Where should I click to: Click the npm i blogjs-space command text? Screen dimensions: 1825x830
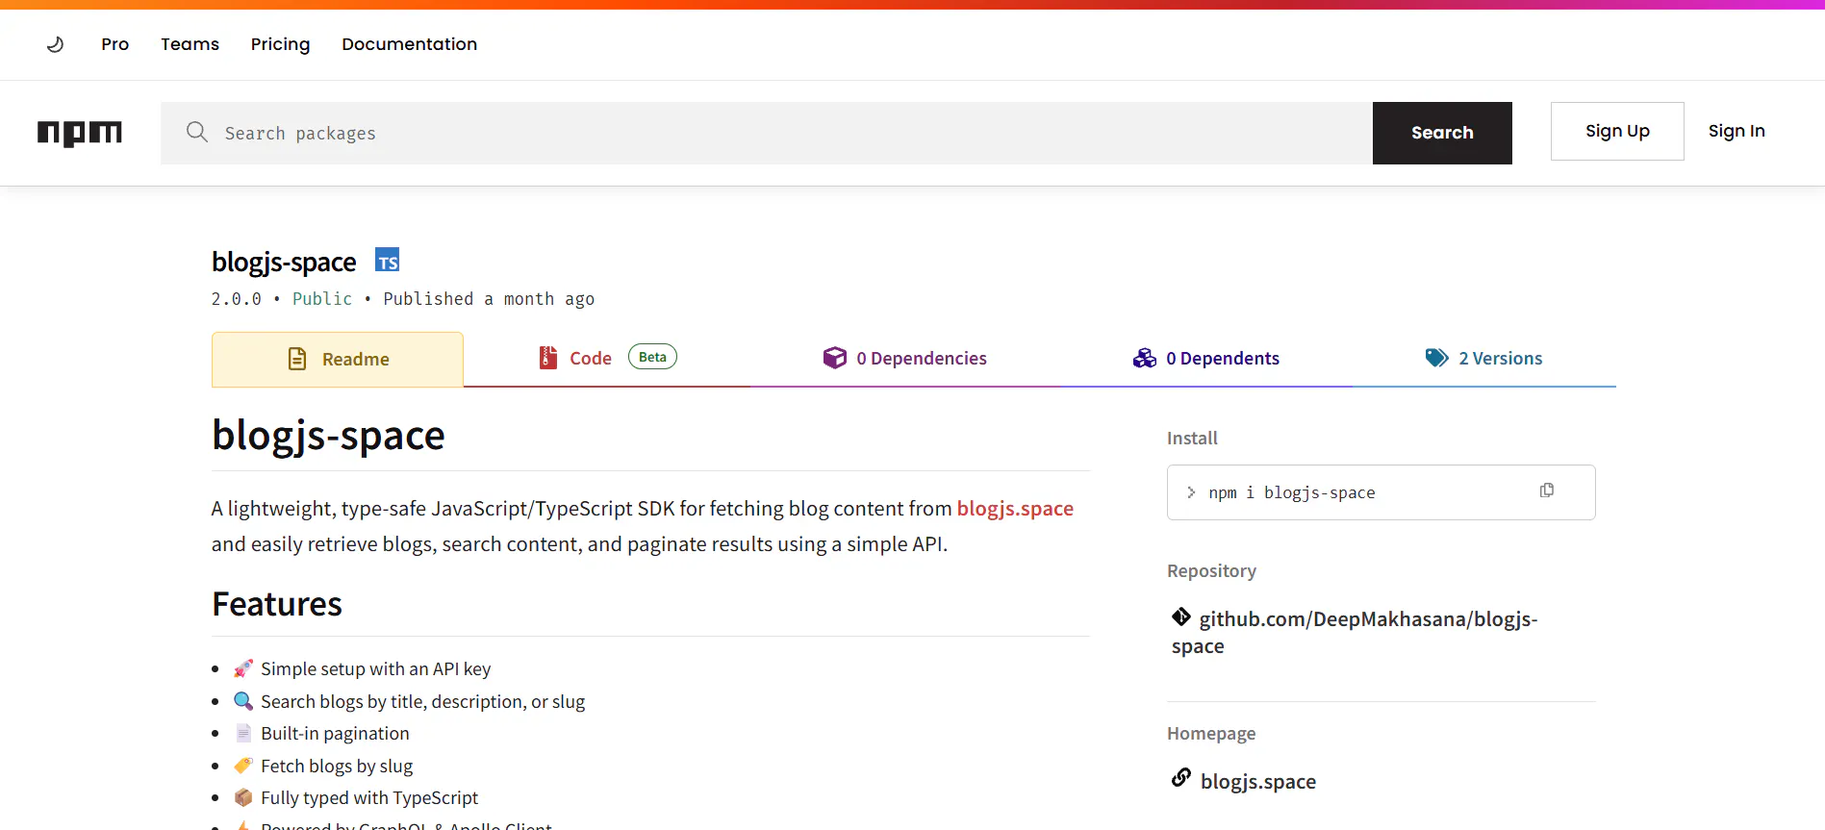click(x=1292, y=492)
